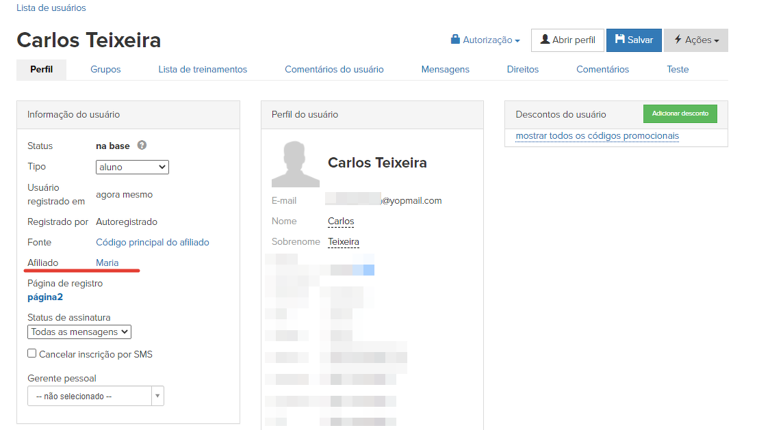Image resolution: width=757 pixels, height=430 pixels.
Task: Switch to the Grupos tab
Action: [x=105, y=69]
